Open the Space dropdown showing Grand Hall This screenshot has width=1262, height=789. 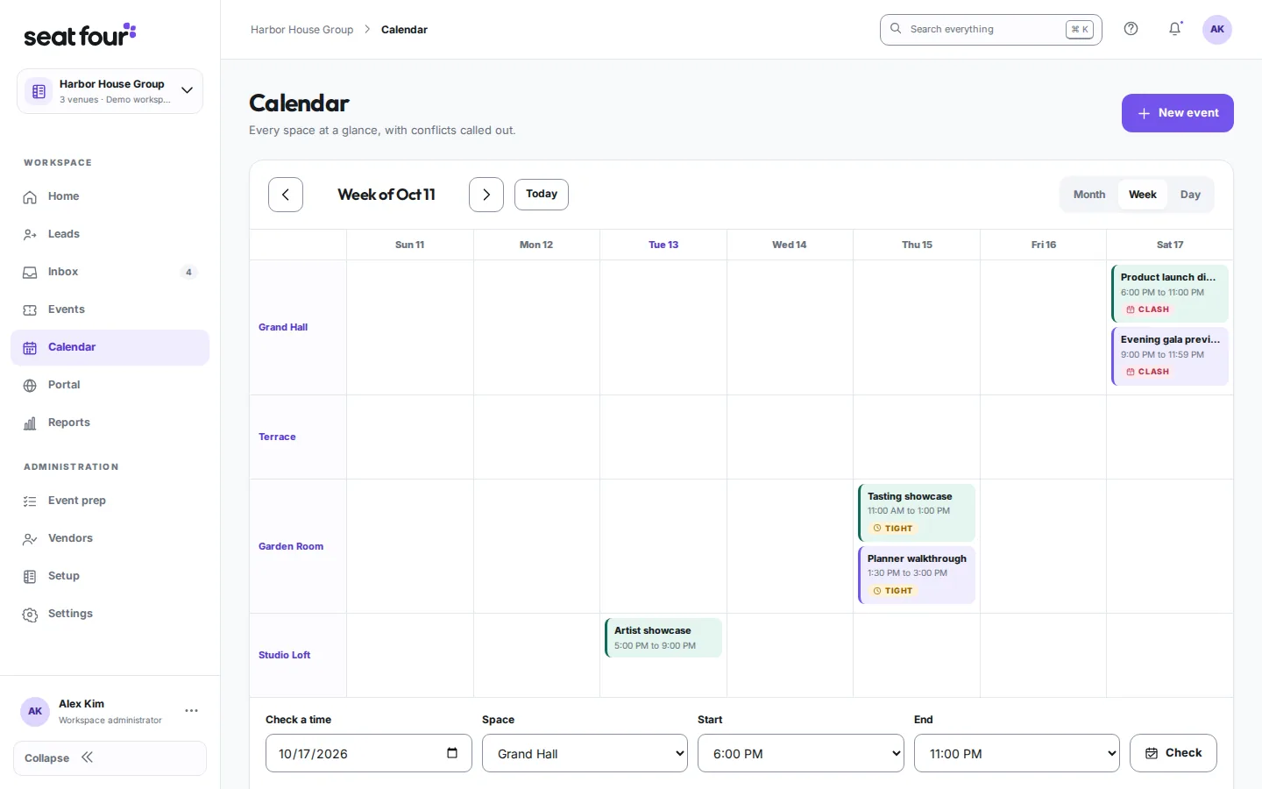pyautogui.click(x=585, y=753)
